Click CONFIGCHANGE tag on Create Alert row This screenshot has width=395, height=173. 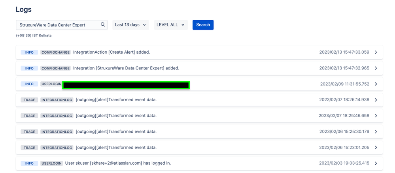point(55,53)
